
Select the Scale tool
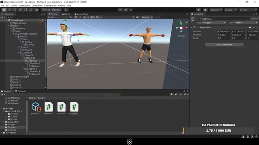click(x=20, y=10)
